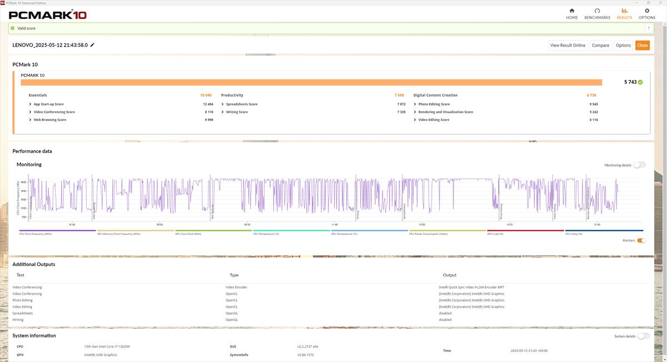
Task: Click the Essentials score 10 040
Action: tap(206, 95)
